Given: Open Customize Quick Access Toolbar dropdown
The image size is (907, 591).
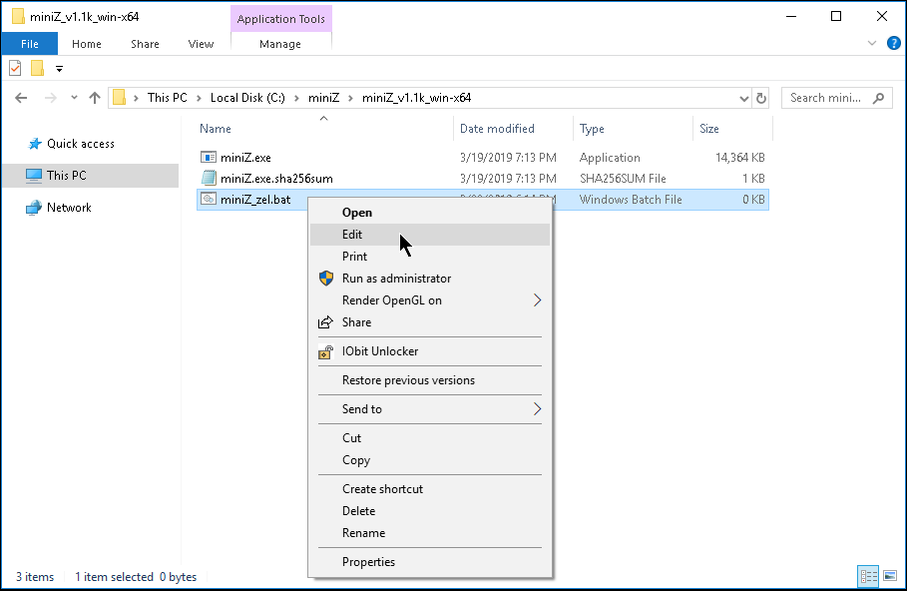Looking at the screenshot, I should click(x=59, y=69).
